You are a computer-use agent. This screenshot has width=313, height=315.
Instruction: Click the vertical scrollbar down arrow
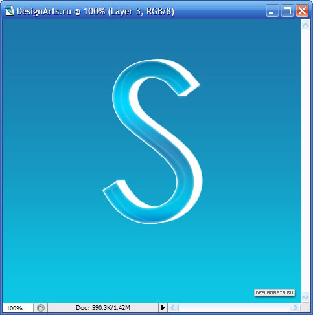click(305, 298)
